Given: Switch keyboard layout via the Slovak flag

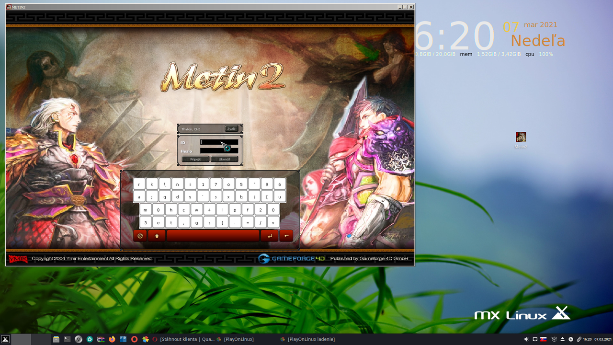Looking at the screenshot, I should [544, 339].
